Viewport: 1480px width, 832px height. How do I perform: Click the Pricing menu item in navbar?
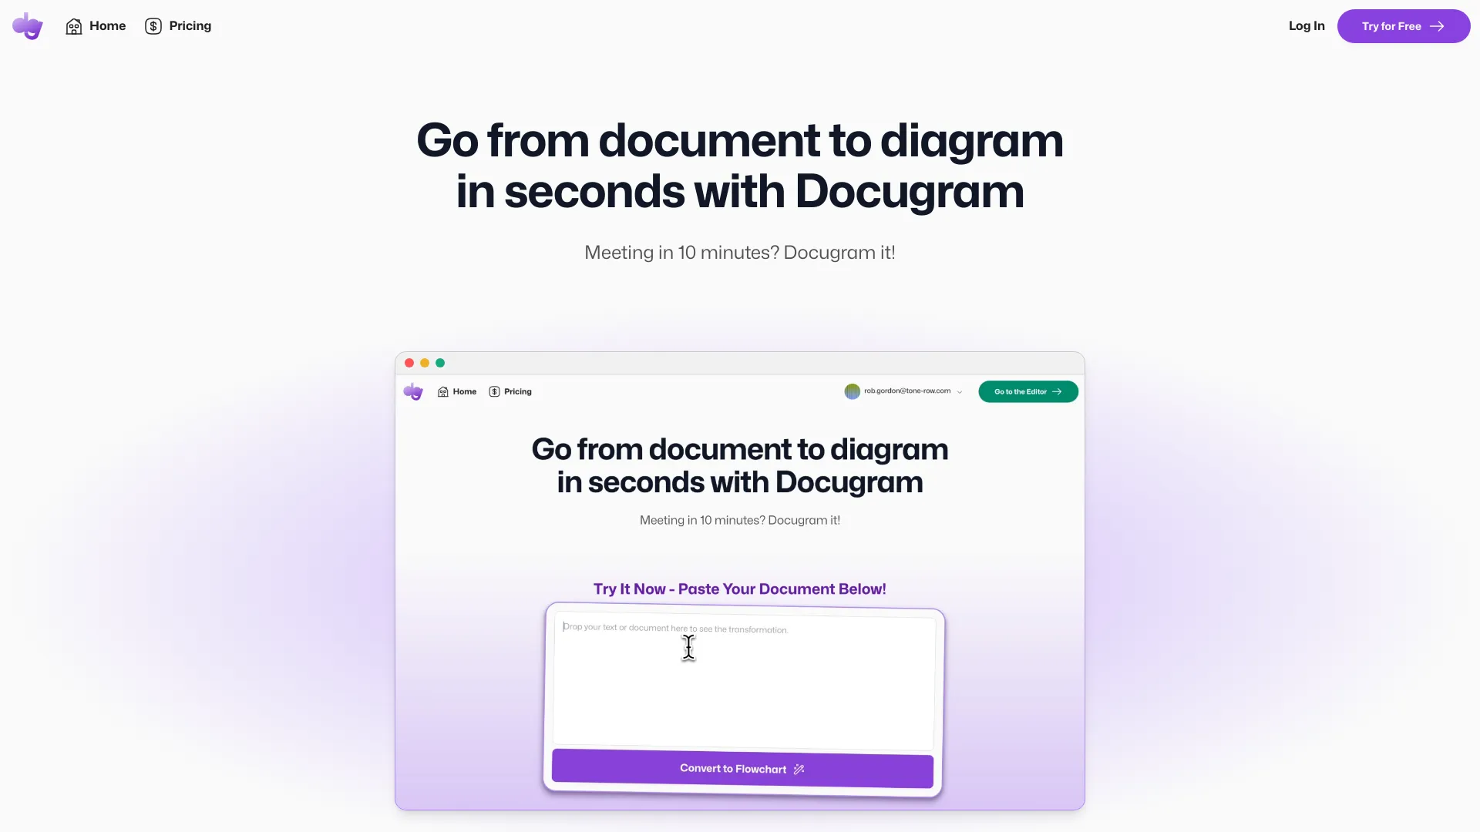pyautogui.click(x=190, y=25)
